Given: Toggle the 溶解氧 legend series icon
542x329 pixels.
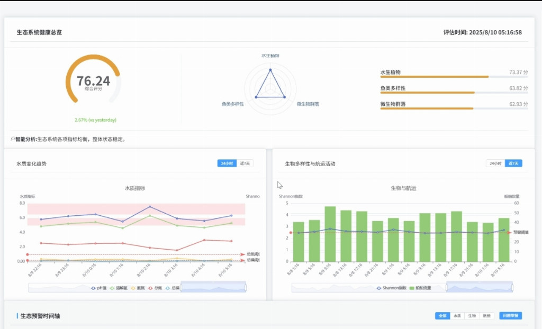Looking at the screenshot, I should (x=112, y=288).
